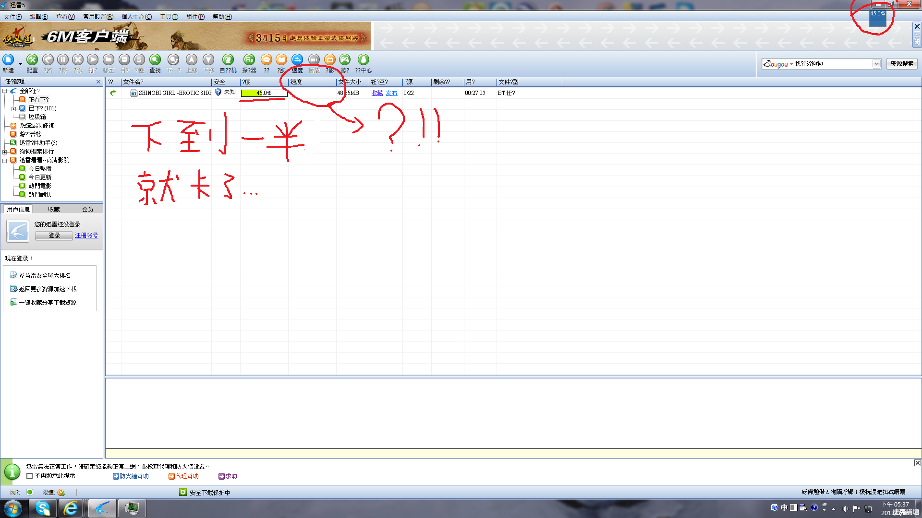Click the 查找 search toolbar icon

click(155, 60)
